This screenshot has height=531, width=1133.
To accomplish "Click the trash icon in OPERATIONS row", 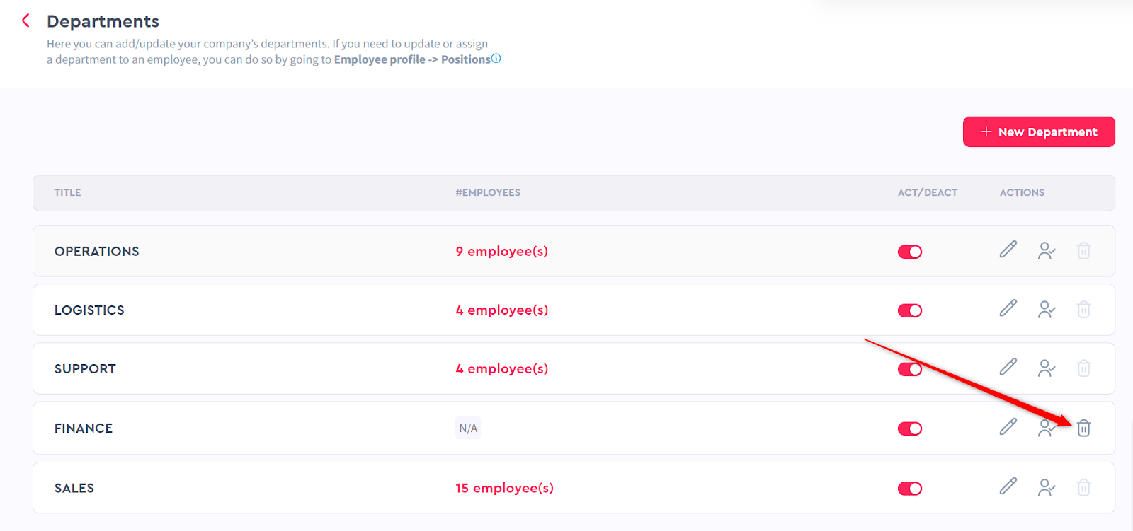I will [x=1083, y=251].
